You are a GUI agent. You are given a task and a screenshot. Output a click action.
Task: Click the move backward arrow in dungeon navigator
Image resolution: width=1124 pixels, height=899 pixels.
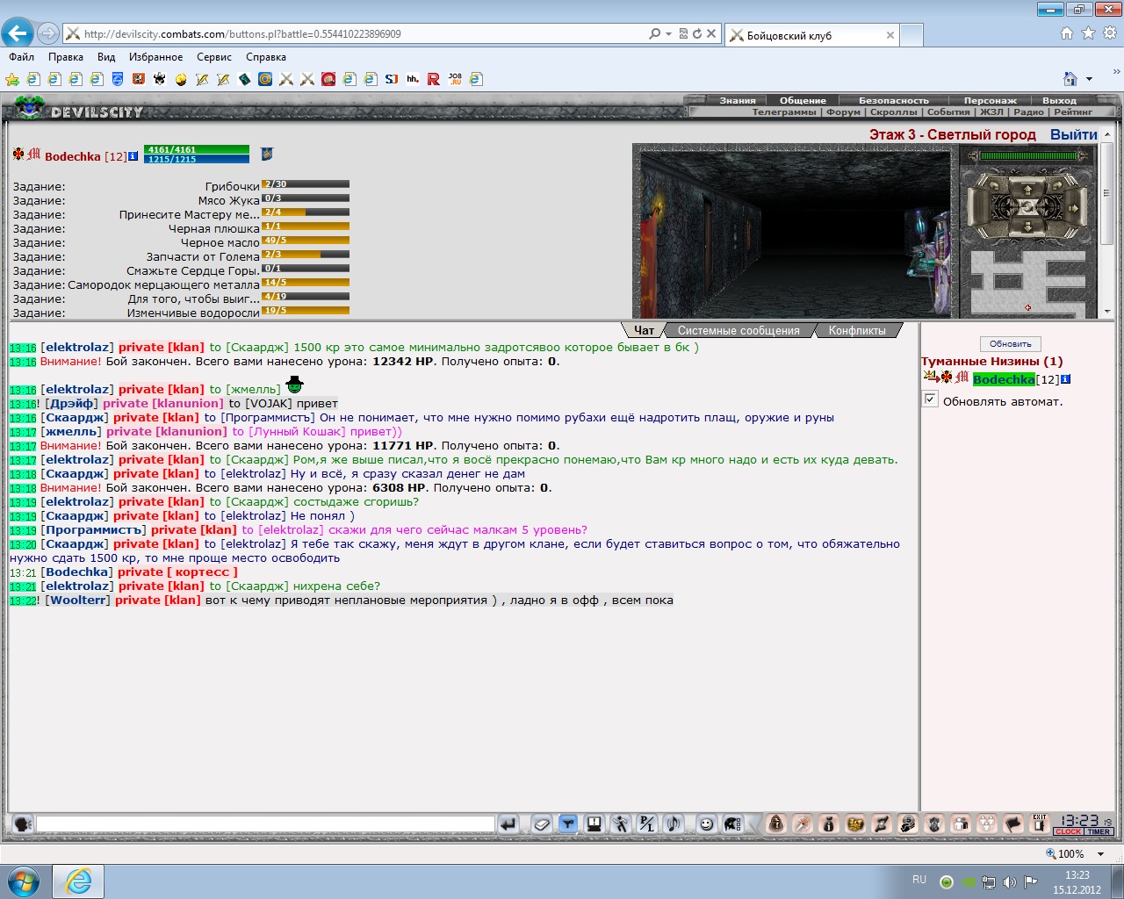(1027, 227)
